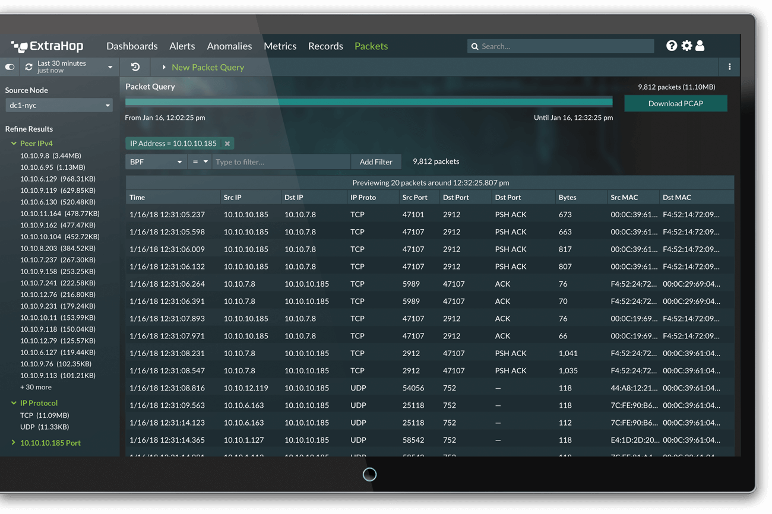Click the packet query timeline bar
The width and height of the screenshot is (772, 514).
pyautogui.click(x=368, y=102)
